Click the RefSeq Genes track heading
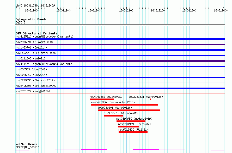 click(x=26, y=144)
